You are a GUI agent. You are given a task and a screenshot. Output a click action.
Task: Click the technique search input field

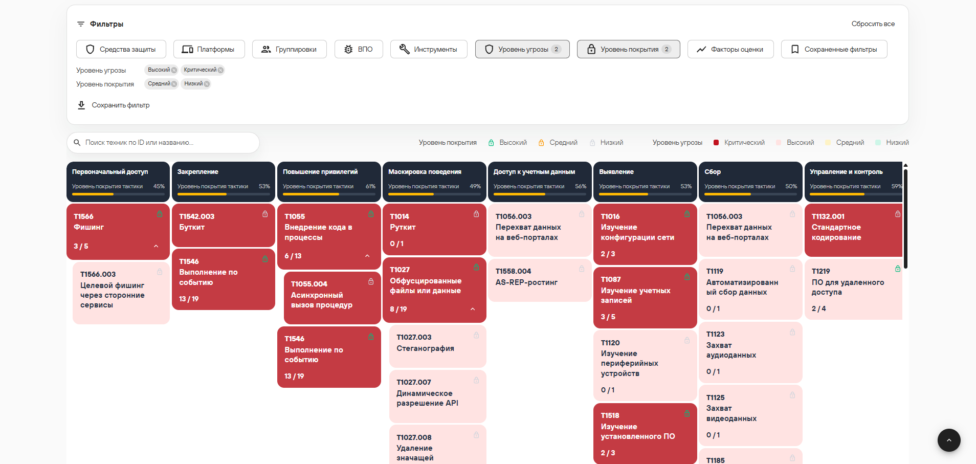(163, 143)
